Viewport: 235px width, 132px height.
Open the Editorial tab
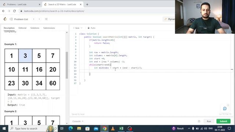22,28
